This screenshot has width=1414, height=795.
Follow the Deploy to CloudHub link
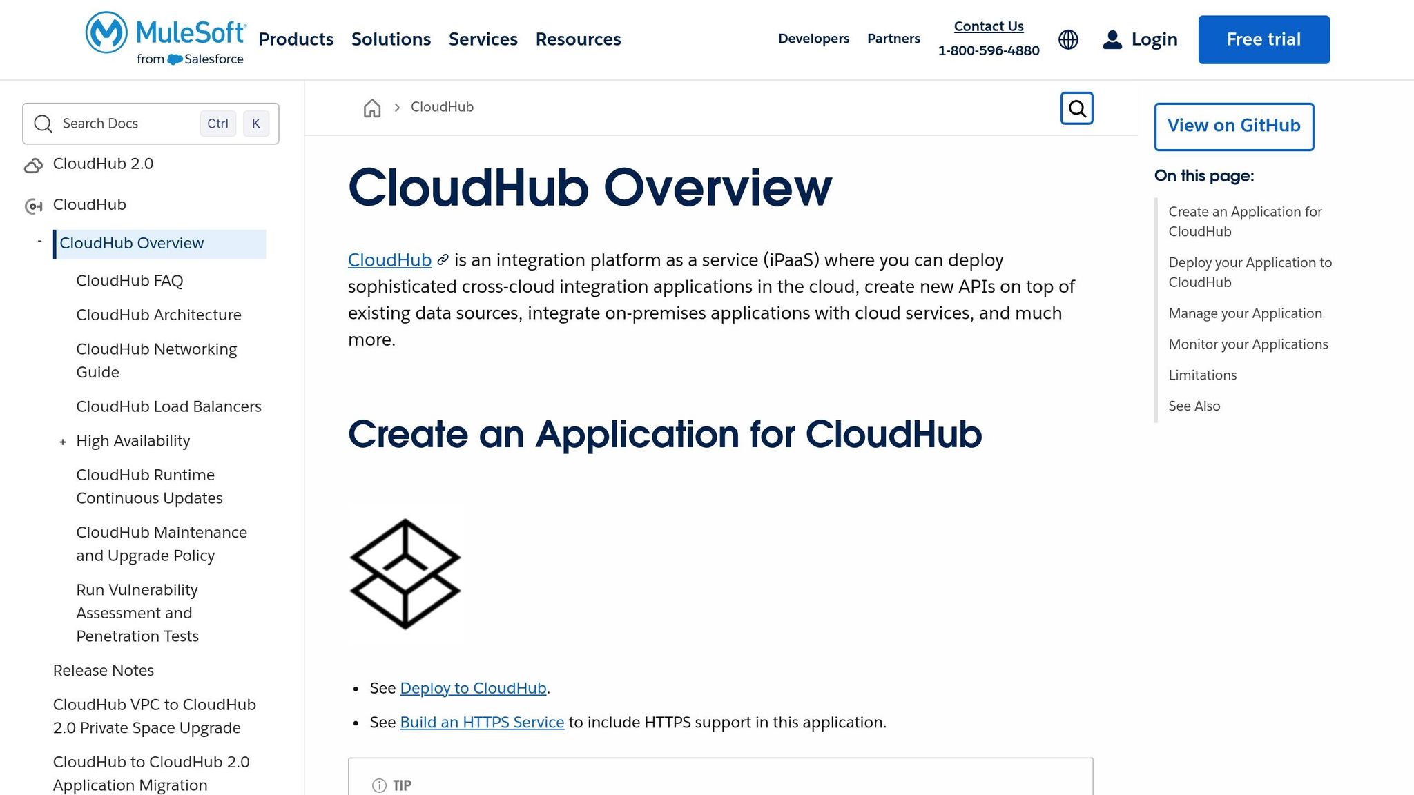pyautogui.click(x=473, y=688)
